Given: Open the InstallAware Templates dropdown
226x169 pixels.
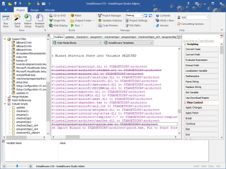Looking at the screenshot, I should pos(128,43).
